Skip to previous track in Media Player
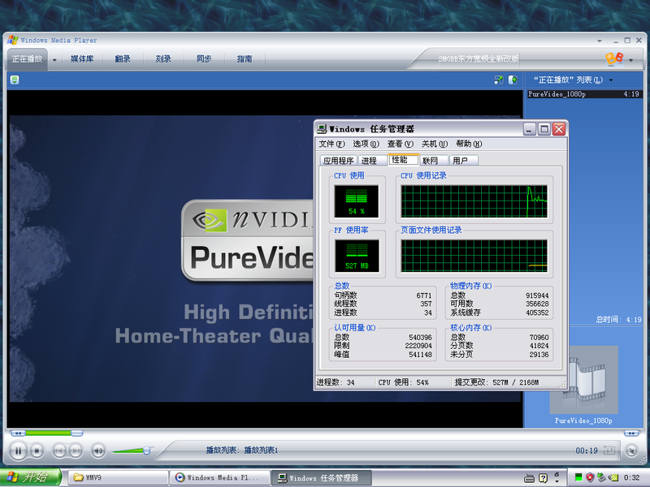Viewport: 650px width, 487px height. 59,450
